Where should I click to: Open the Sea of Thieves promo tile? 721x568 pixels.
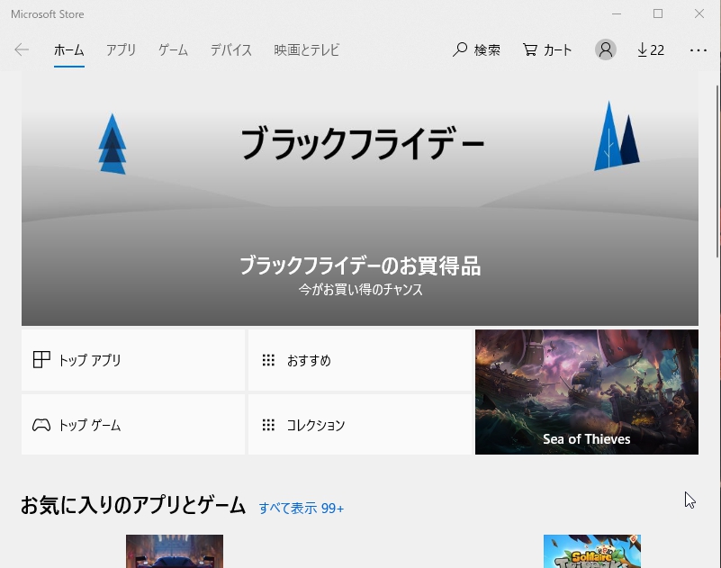[x=587, y=392]
